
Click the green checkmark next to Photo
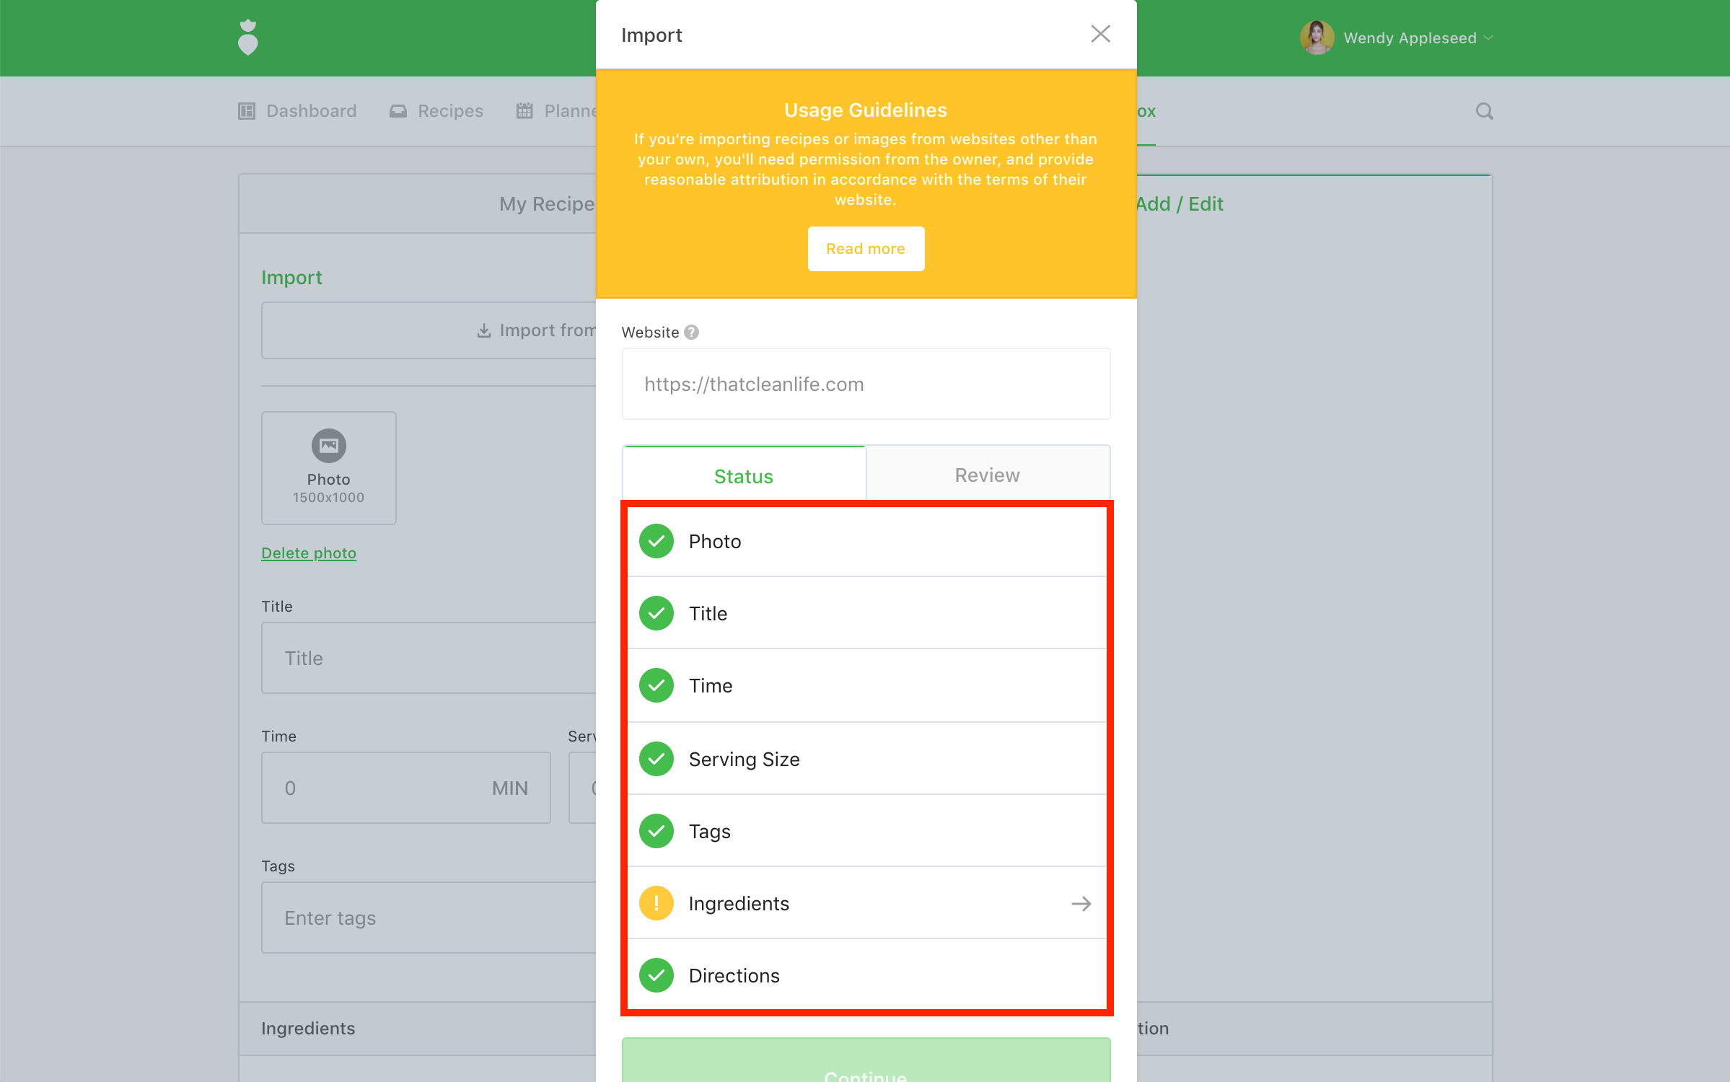656,541
